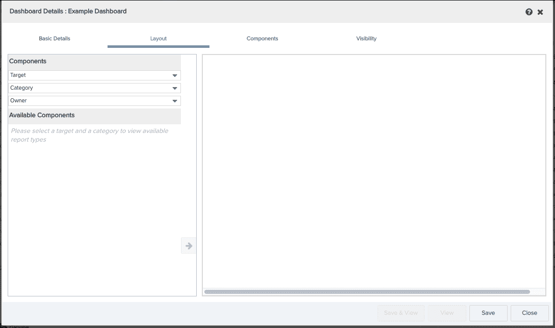Open the help icon on the dialog
This screenshot has height=328, width=555.
tap(529, 12)
